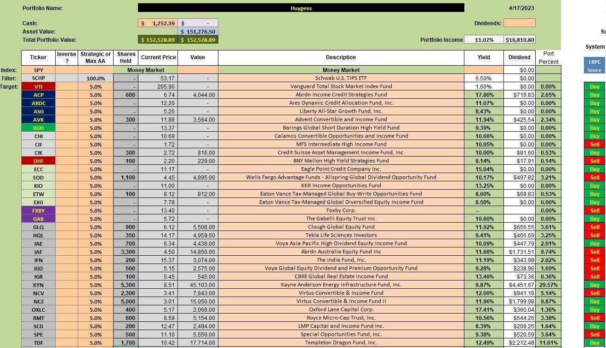606x348 pixels.
Task: Click the Schwab U.S. TIPS ETF description
Action: [x=341, y=79]
